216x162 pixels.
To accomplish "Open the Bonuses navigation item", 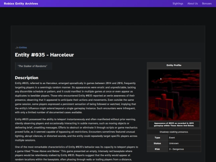I will tap(207, 4).
